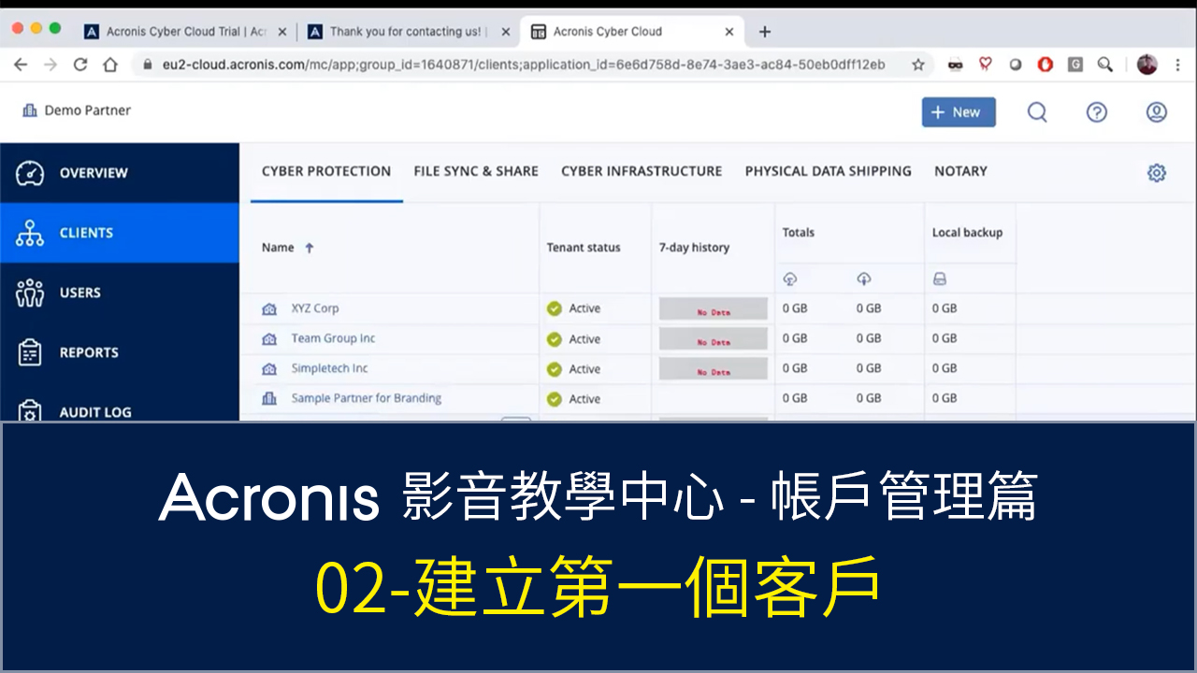The width and height of the screenshot is (1197, 673).
Task: Open the Simpletech Inc client
Action: pos(329,368)
